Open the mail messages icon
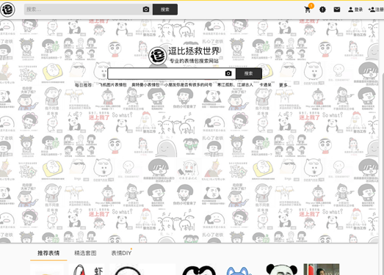Image resolution: width=384 pixels, height=275 pixels. click(337, 10)
